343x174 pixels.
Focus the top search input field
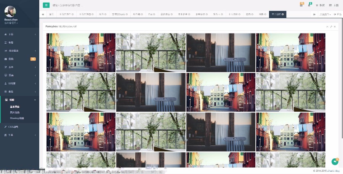[x=68, y=5]
